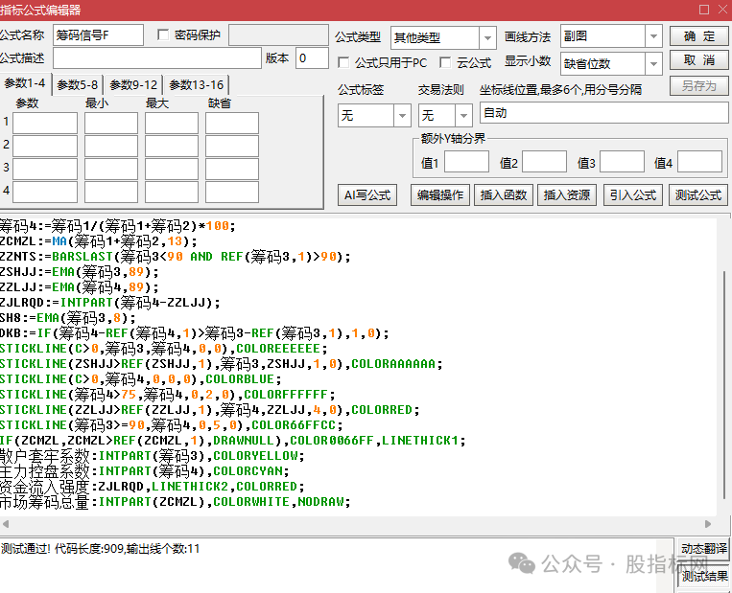The image size is (732, 593).
Task: Switch to the 参数5-8 tab
Action: [78, 85]
